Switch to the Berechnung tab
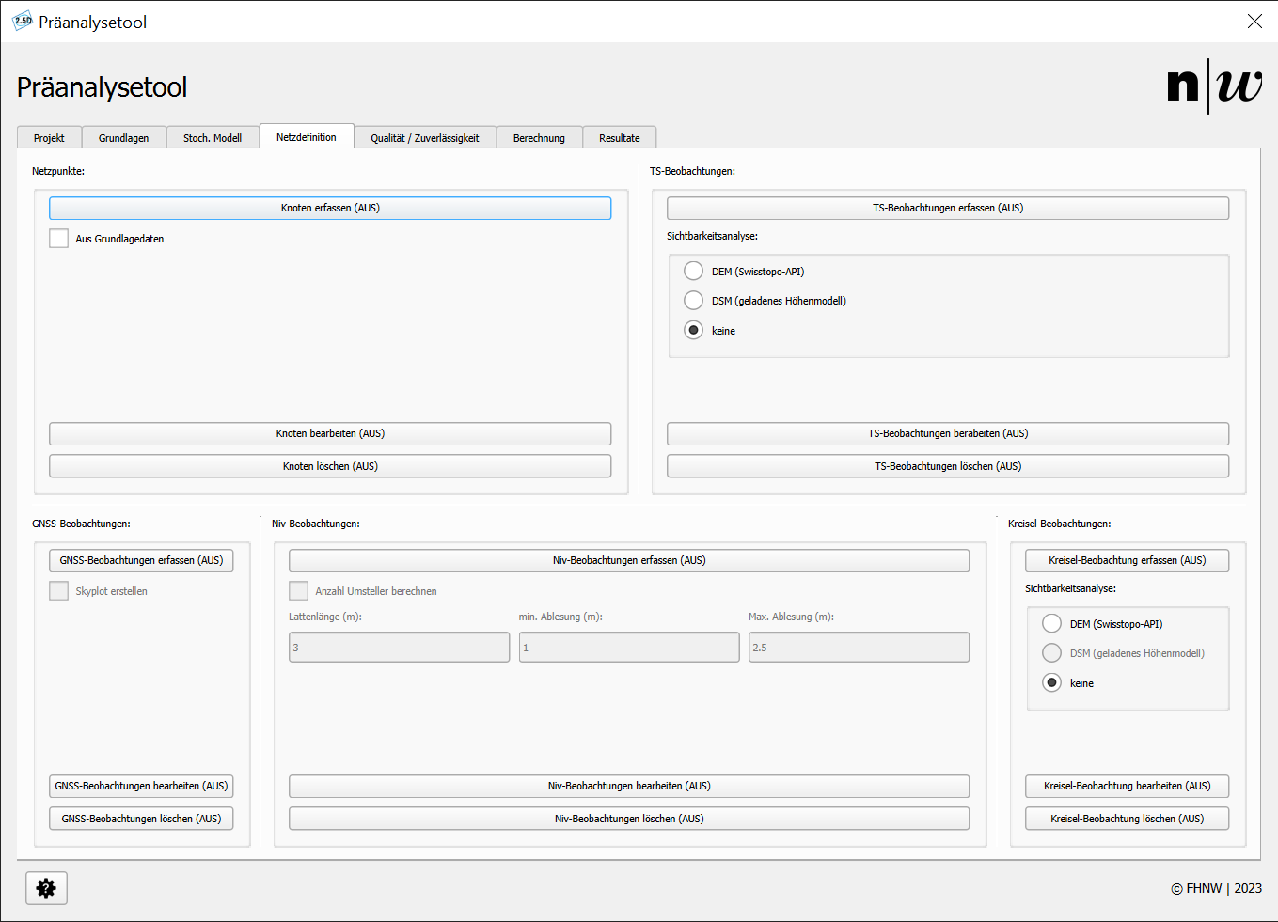 coord(539,138)
